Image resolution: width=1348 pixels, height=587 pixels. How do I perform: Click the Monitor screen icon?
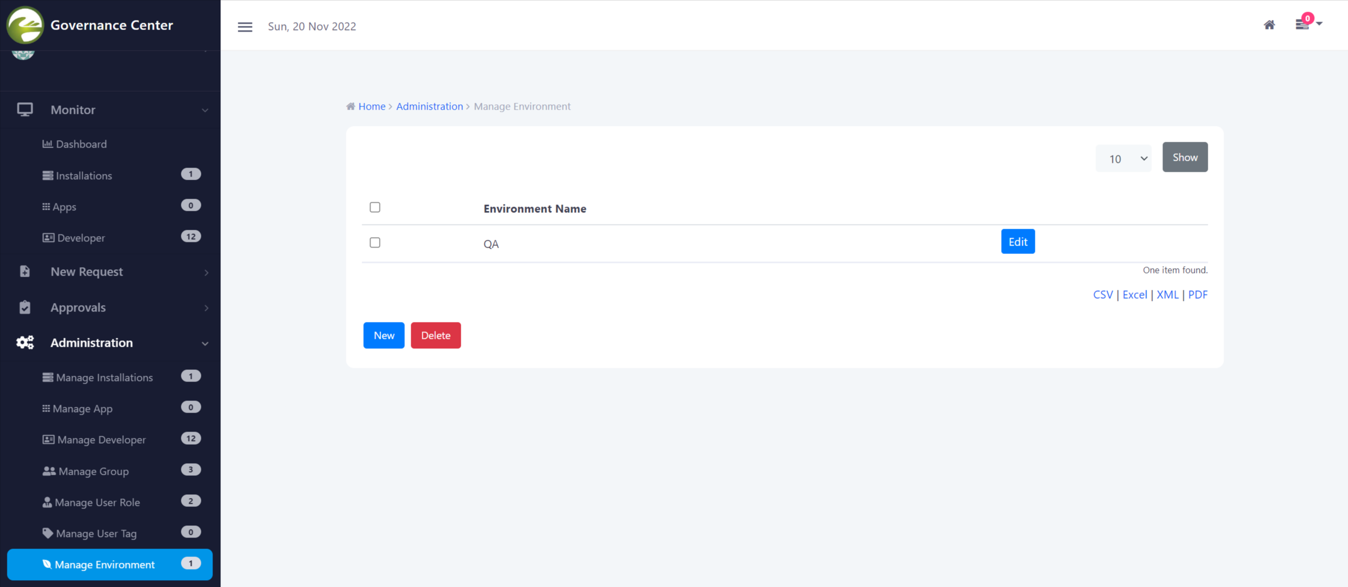(x=24, y=110)
